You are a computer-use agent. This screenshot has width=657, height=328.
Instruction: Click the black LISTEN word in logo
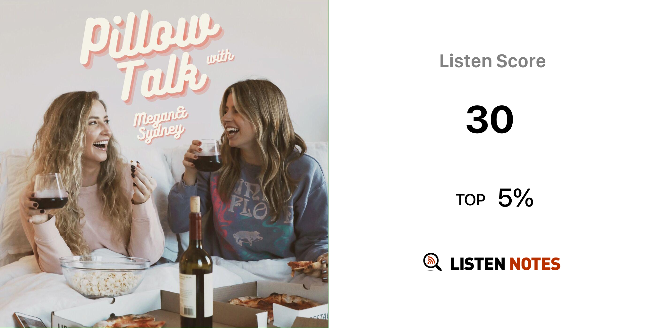click(x=478, y=264)
